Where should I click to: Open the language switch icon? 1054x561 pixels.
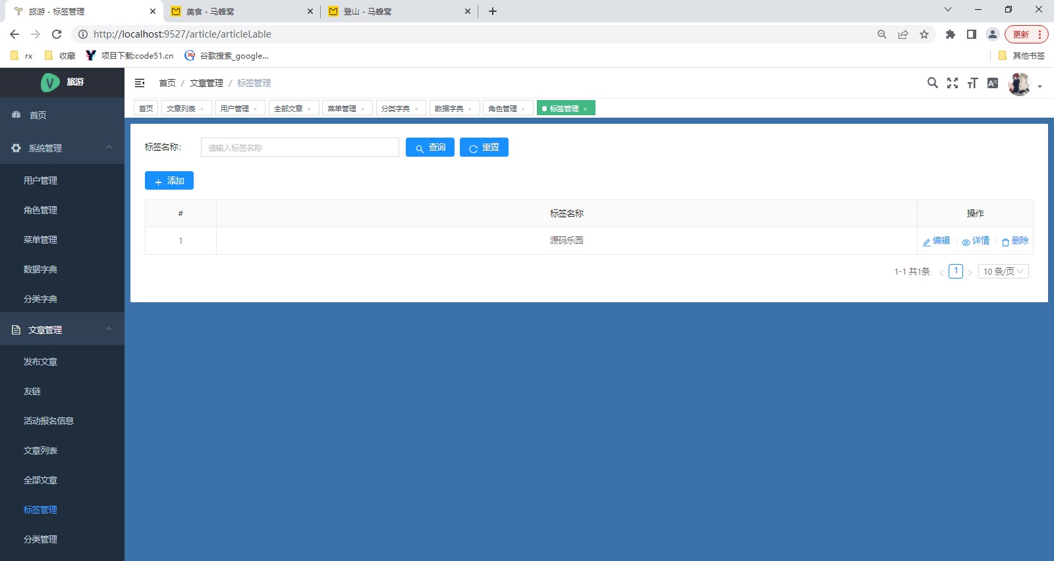[993, 82]
